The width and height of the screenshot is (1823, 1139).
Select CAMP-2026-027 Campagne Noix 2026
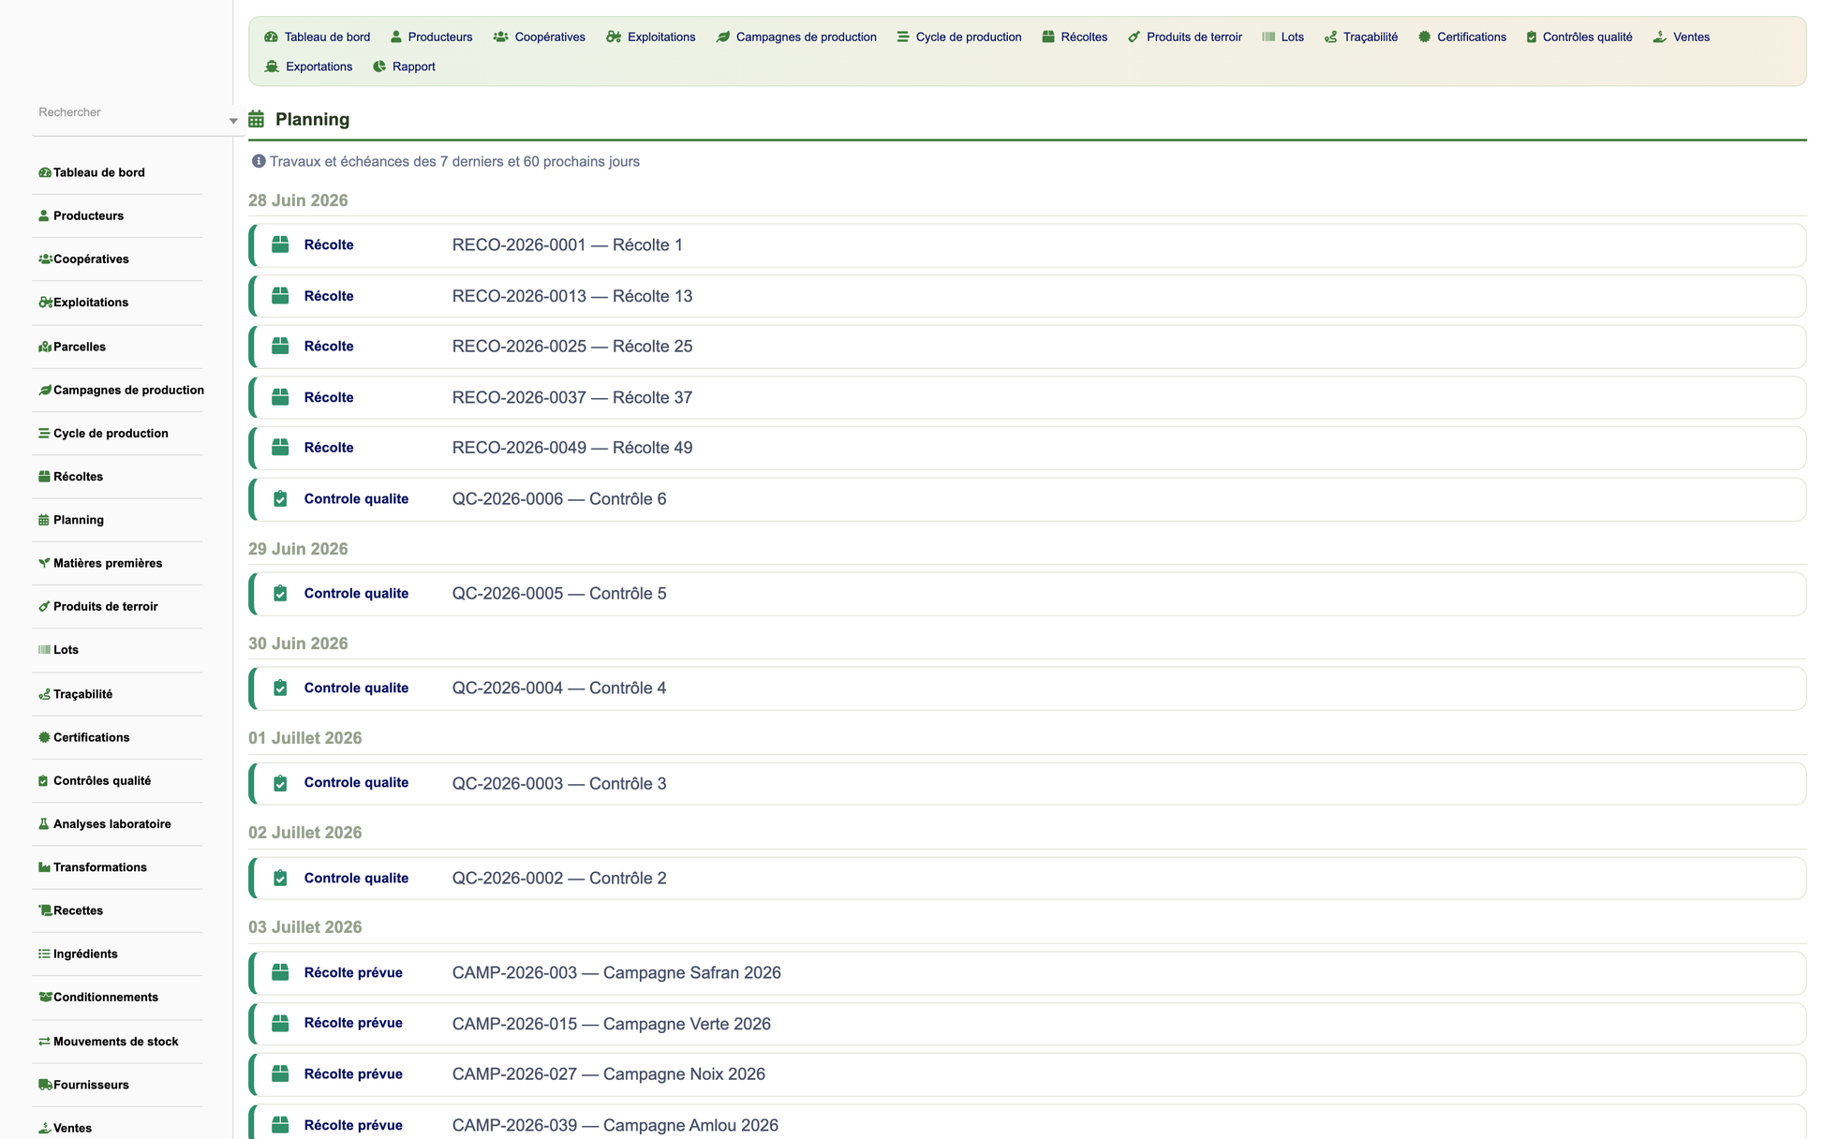[1028, 1074]
